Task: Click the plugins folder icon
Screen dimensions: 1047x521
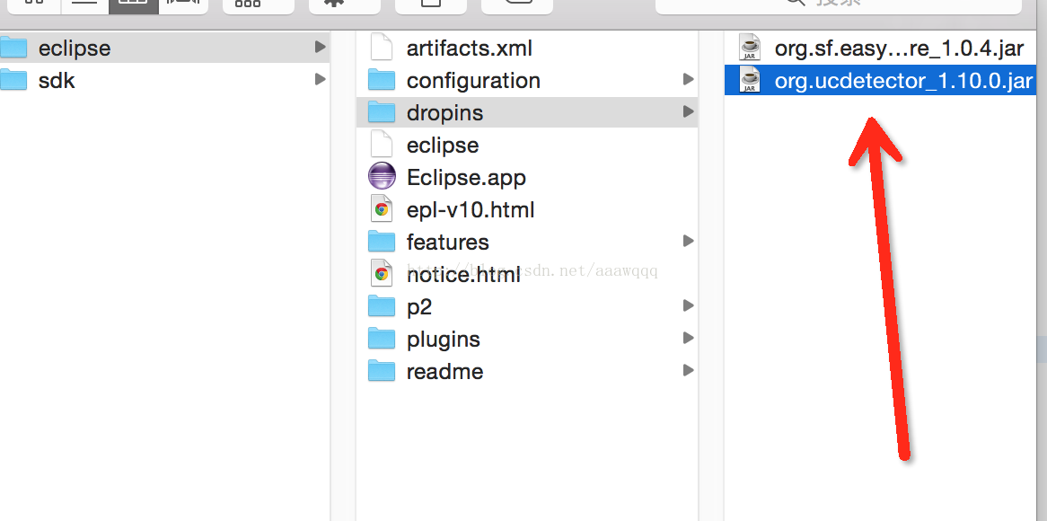Action: pyautogui.click(x=382, y=339)
